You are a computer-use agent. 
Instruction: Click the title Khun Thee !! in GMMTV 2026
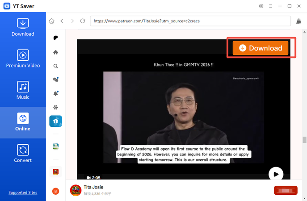(x=184, y=65)
